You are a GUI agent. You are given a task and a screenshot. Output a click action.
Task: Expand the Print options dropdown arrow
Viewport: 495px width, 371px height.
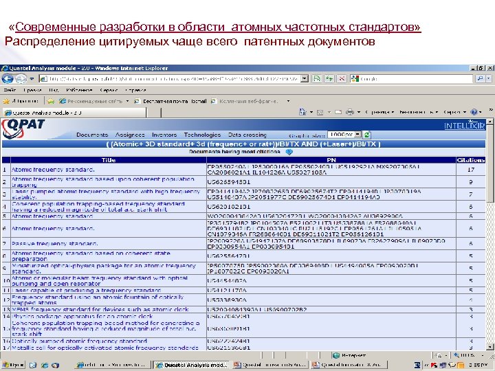[x=359, y=112]
